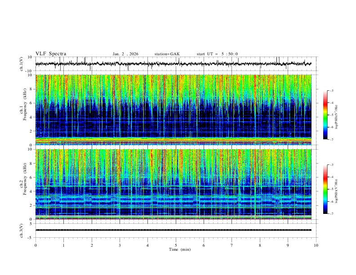Click the ch.1 colorbar log(PSD) label
Screen dimensions: 356x275
click(337, 117)
